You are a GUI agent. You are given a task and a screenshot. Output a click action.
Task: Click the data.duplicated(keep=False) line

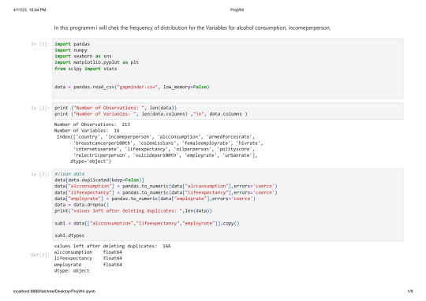click(99, 180)
